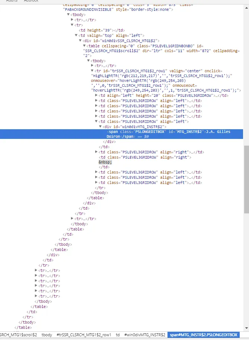The width and height of the screenshot is (249, 340).
Task: Click the text "J.A. Gilles" in the span
Action: coord(218,131)
